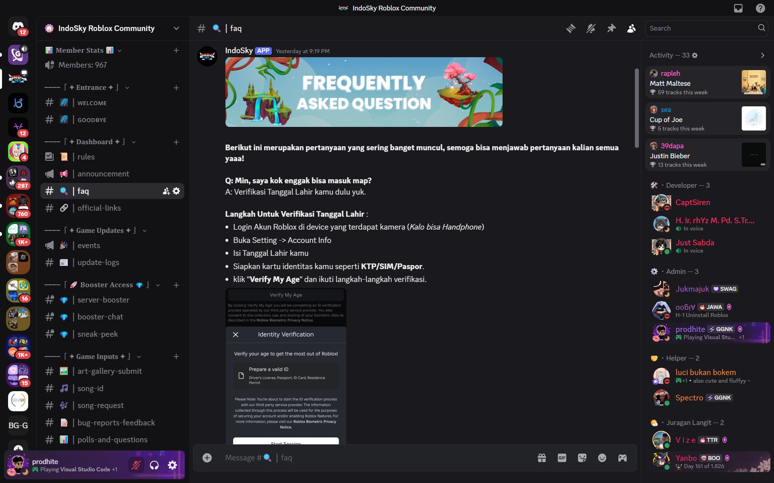Click the plus attachment button in message bar
The image size is (774, 483).
click(207, 458)
